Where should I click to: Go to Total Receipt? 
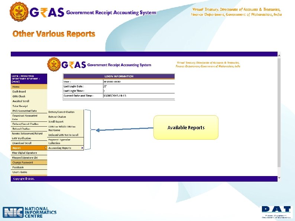tap(29, 106)
